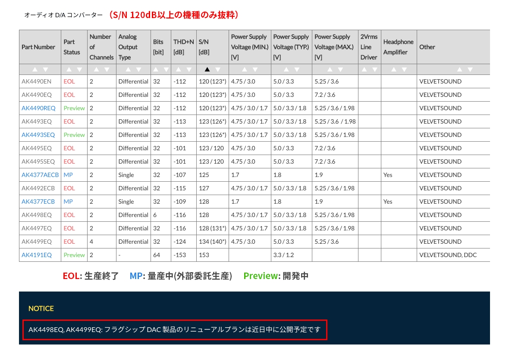Click MP status in the AK4377ECB row
The image size is (509, 360).
68,202
